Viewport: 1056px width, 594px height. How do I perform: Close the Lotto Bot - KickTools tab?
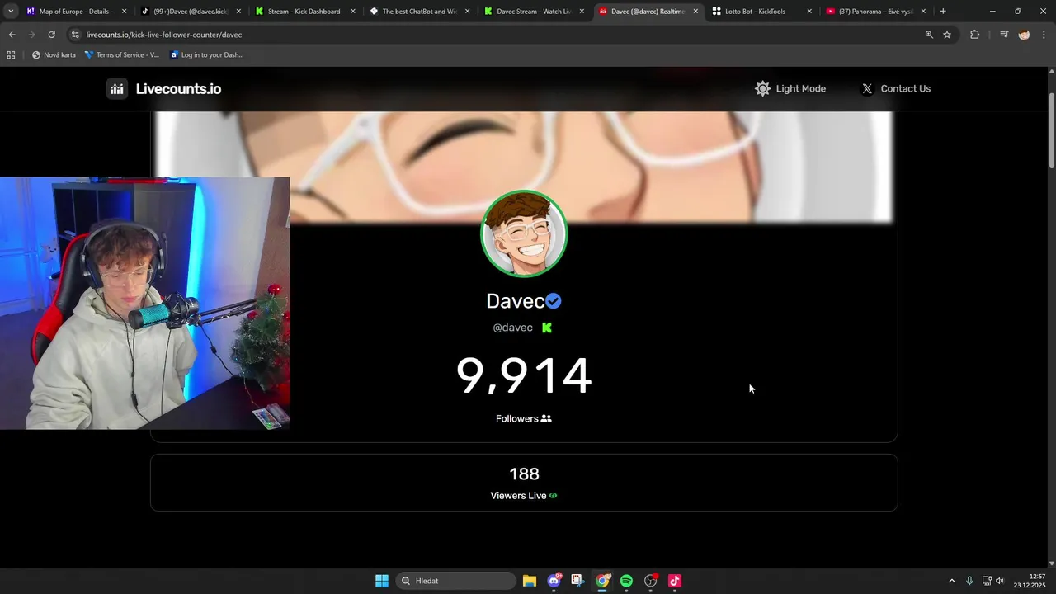coord(809,12)
